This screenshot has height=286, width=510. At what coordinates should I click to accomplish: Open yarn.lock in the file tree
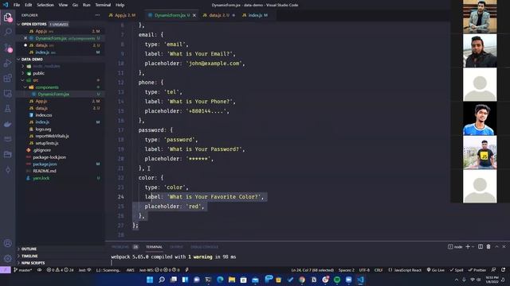click(41, 178)
